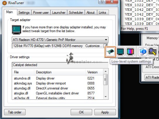159x119 pixels.
Task: Open the Power user tab
Action: click(41, 13)
